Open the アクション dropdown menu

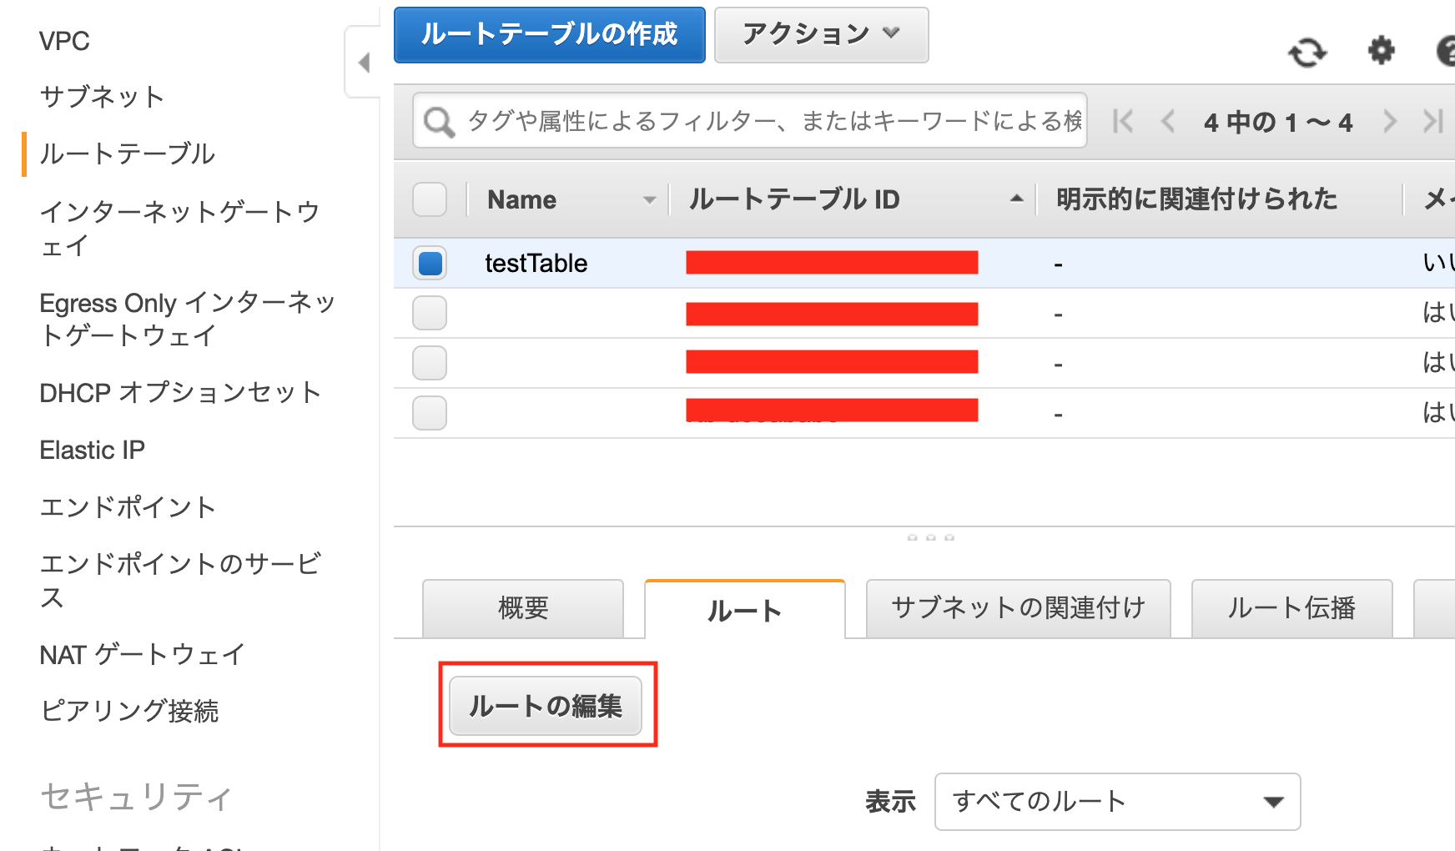[821, 34]
